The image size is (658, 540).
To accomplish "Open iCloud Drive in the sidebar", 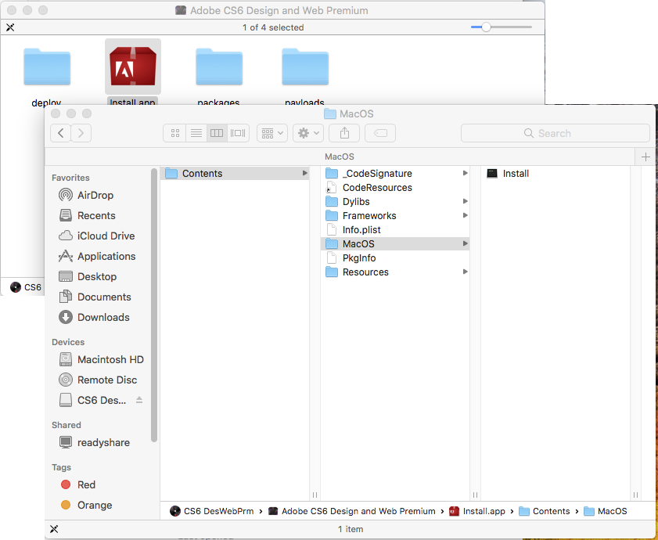I will [x=106, y=236].
